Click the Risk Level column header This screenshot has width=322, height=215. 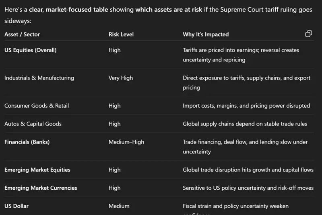(121, 35)
